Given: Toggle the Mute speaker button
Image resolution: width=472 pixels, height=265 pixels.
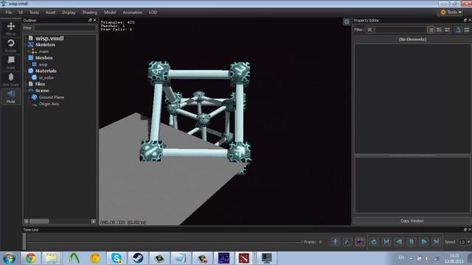Looking at the screenshot, I should [x=11, y=96].
